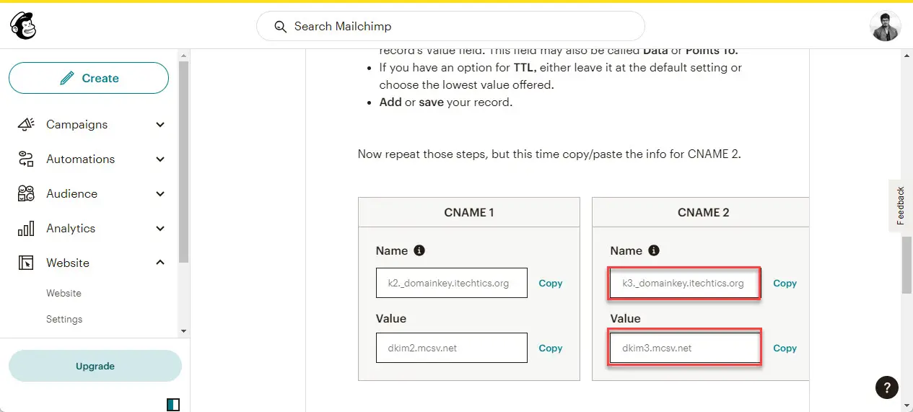This screenshot has height=412, width=913.
Task: Show the CNAME 1 Name info tooltip
Action: [419, 250]
